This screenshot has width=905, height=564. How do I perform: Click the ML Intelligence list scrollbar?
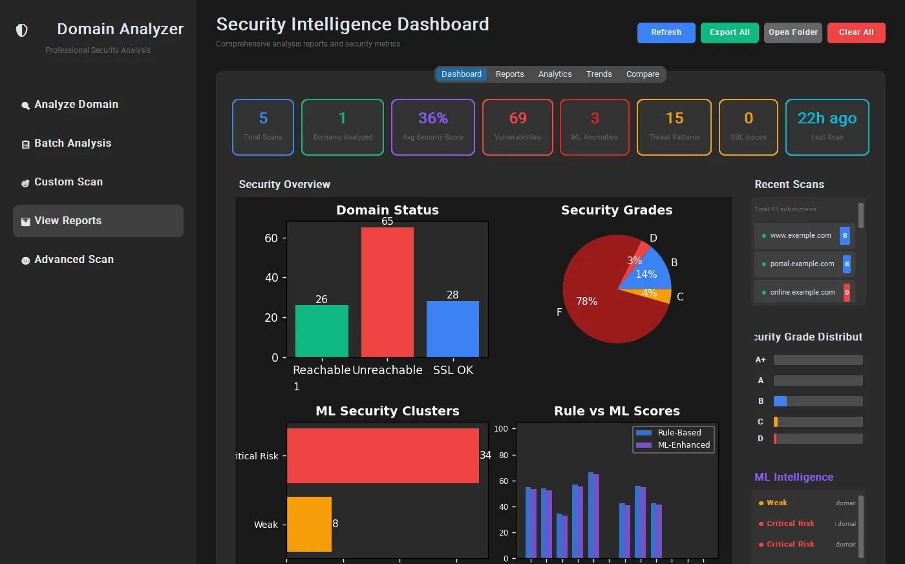tap(861, 527)
